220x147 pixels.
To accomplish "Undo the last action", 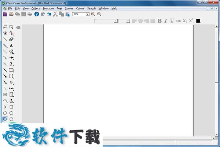I will tap(43, 14).
